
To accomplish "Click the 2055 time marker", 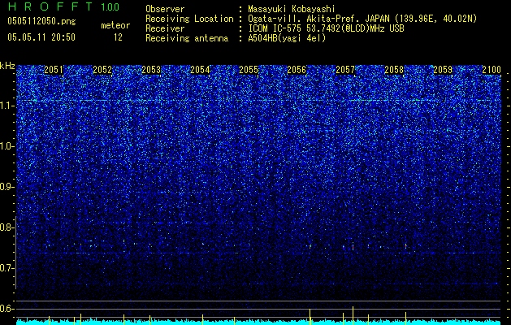I will coord(249,70).
